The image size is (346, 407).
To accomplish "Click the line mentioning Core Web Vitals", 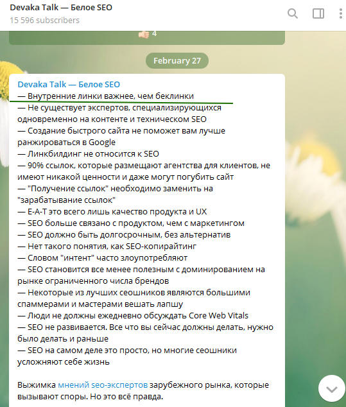I will pyautogui.click(x=133, y=316).
